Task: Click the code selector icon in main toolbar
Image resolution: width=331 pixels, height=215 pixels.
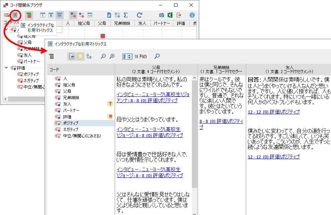Action: (x=7, y=15)
